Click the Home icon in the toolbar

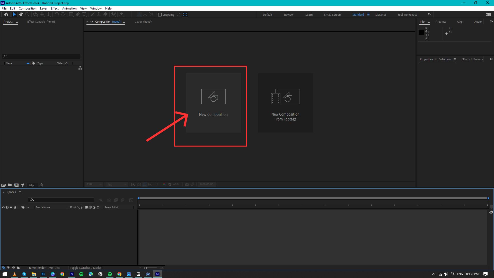click(6, 14)
